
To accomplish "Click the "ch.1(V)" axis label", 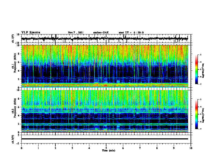I will 13,39.
